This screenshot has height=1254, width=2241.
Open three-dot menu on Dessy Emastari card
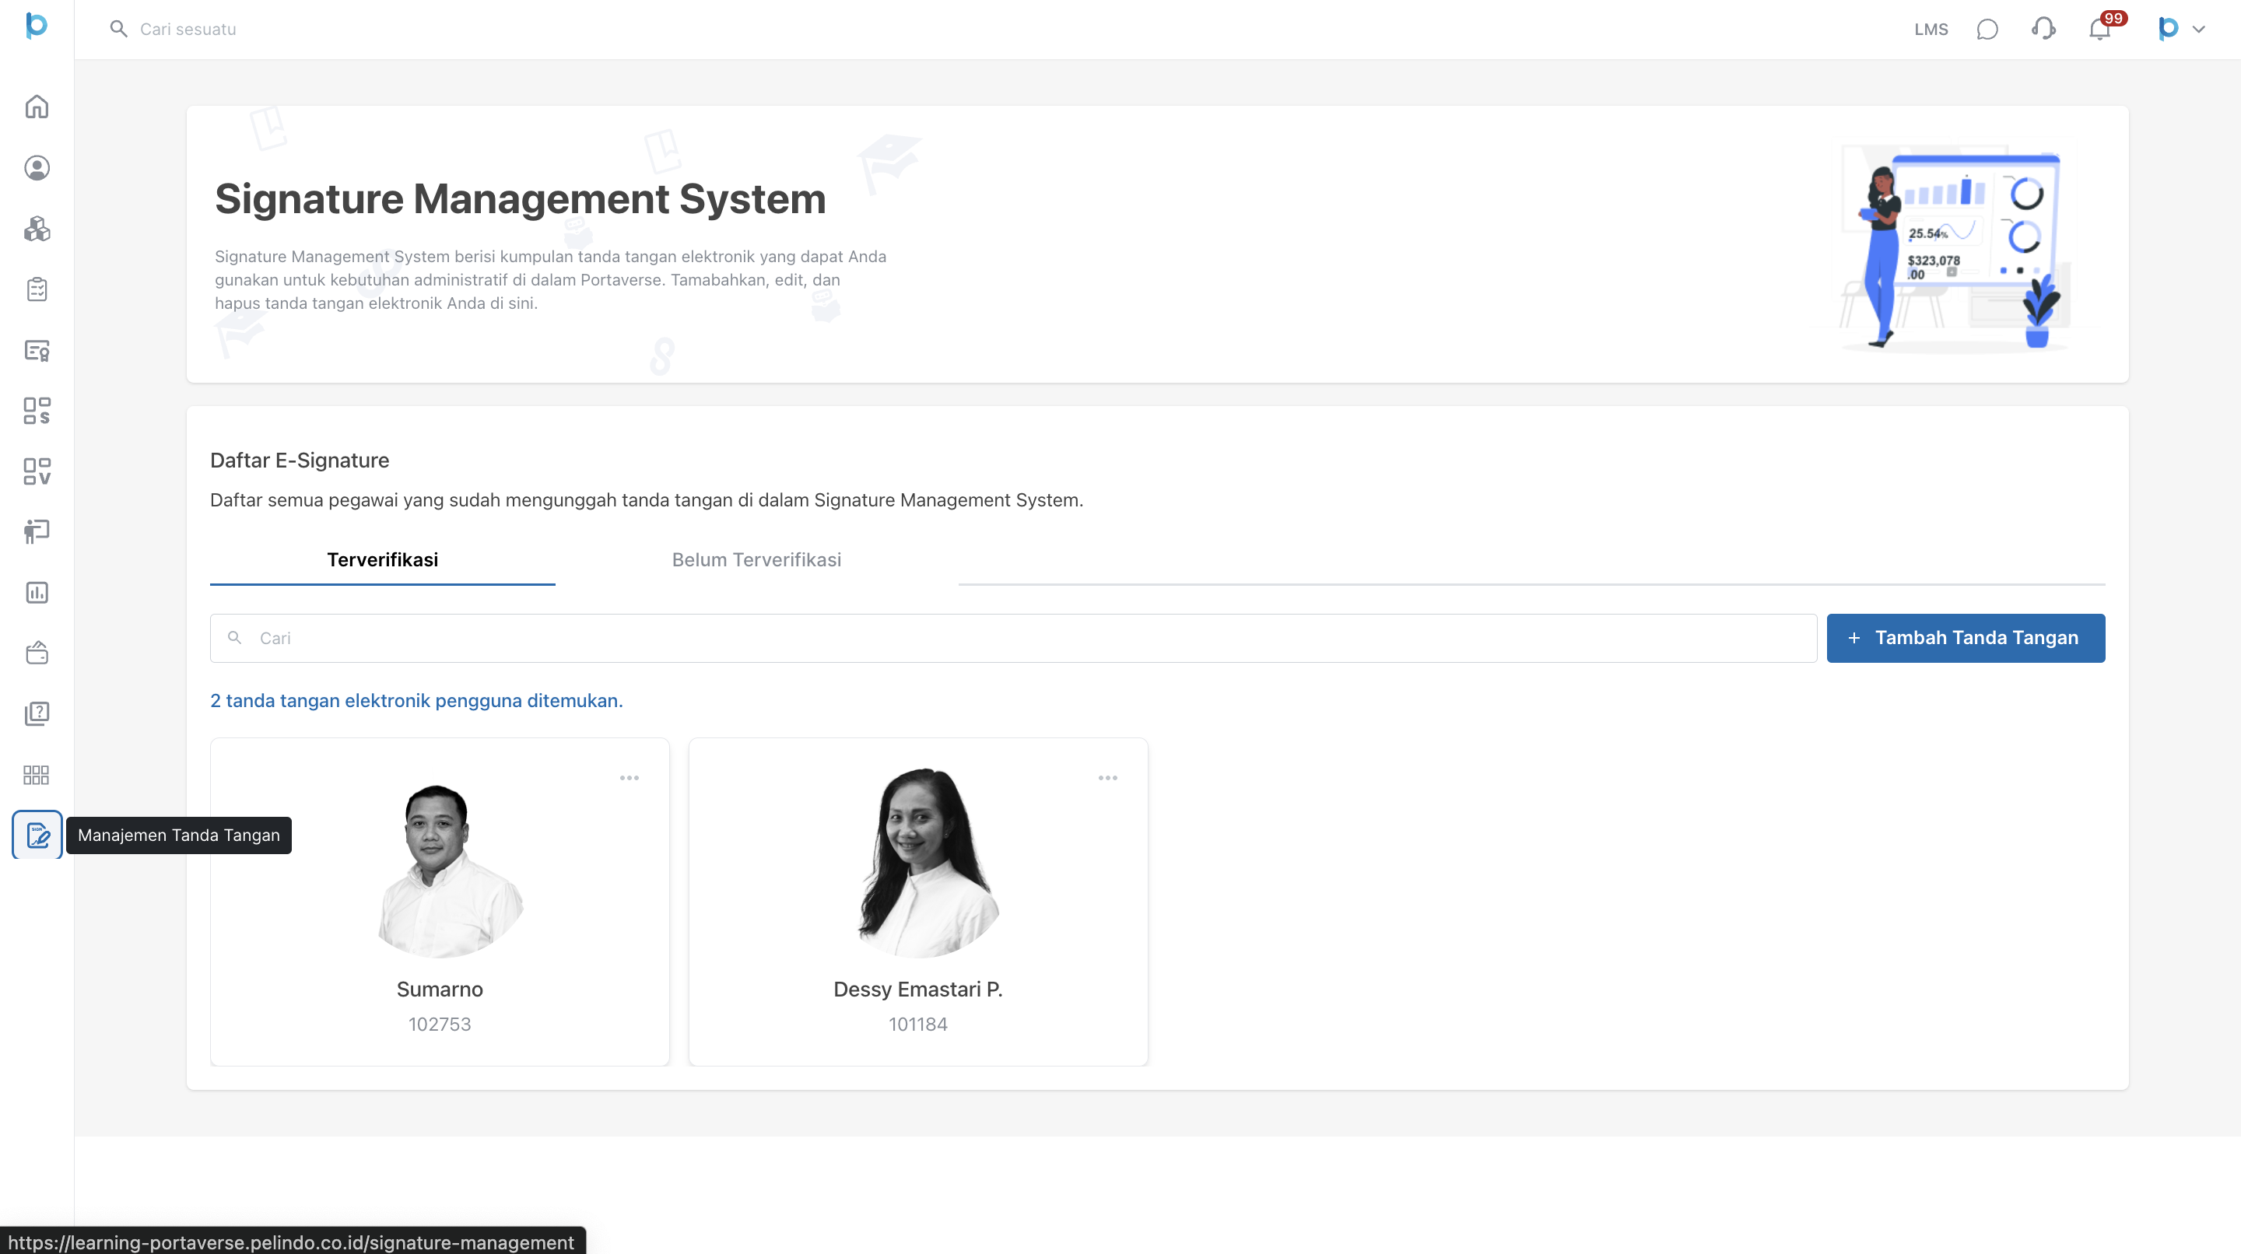pos(1107,777)
